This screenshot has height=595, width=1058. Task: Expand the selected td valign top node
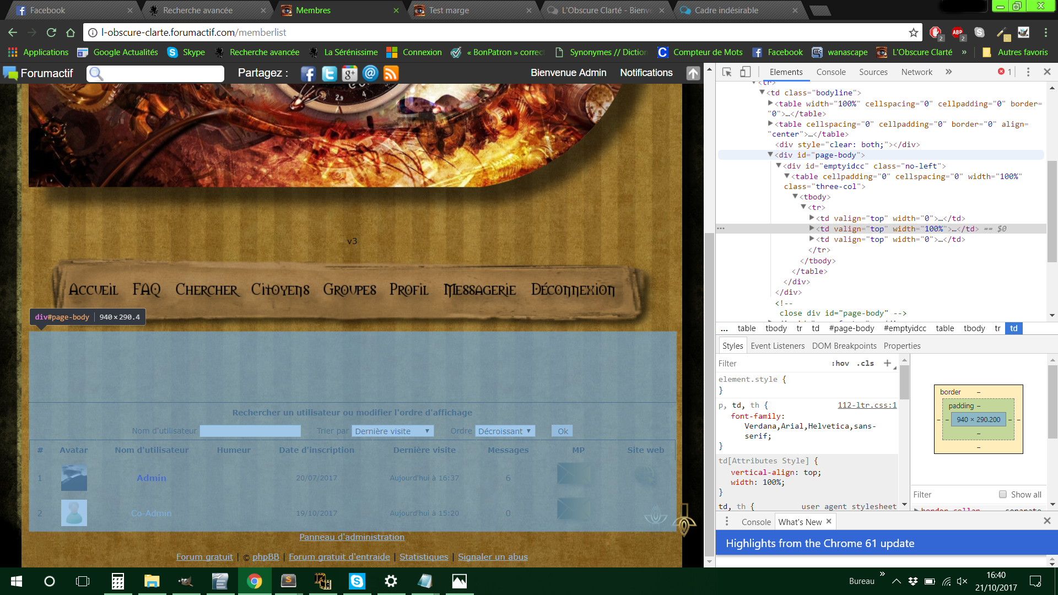click(x=812, y=229)
